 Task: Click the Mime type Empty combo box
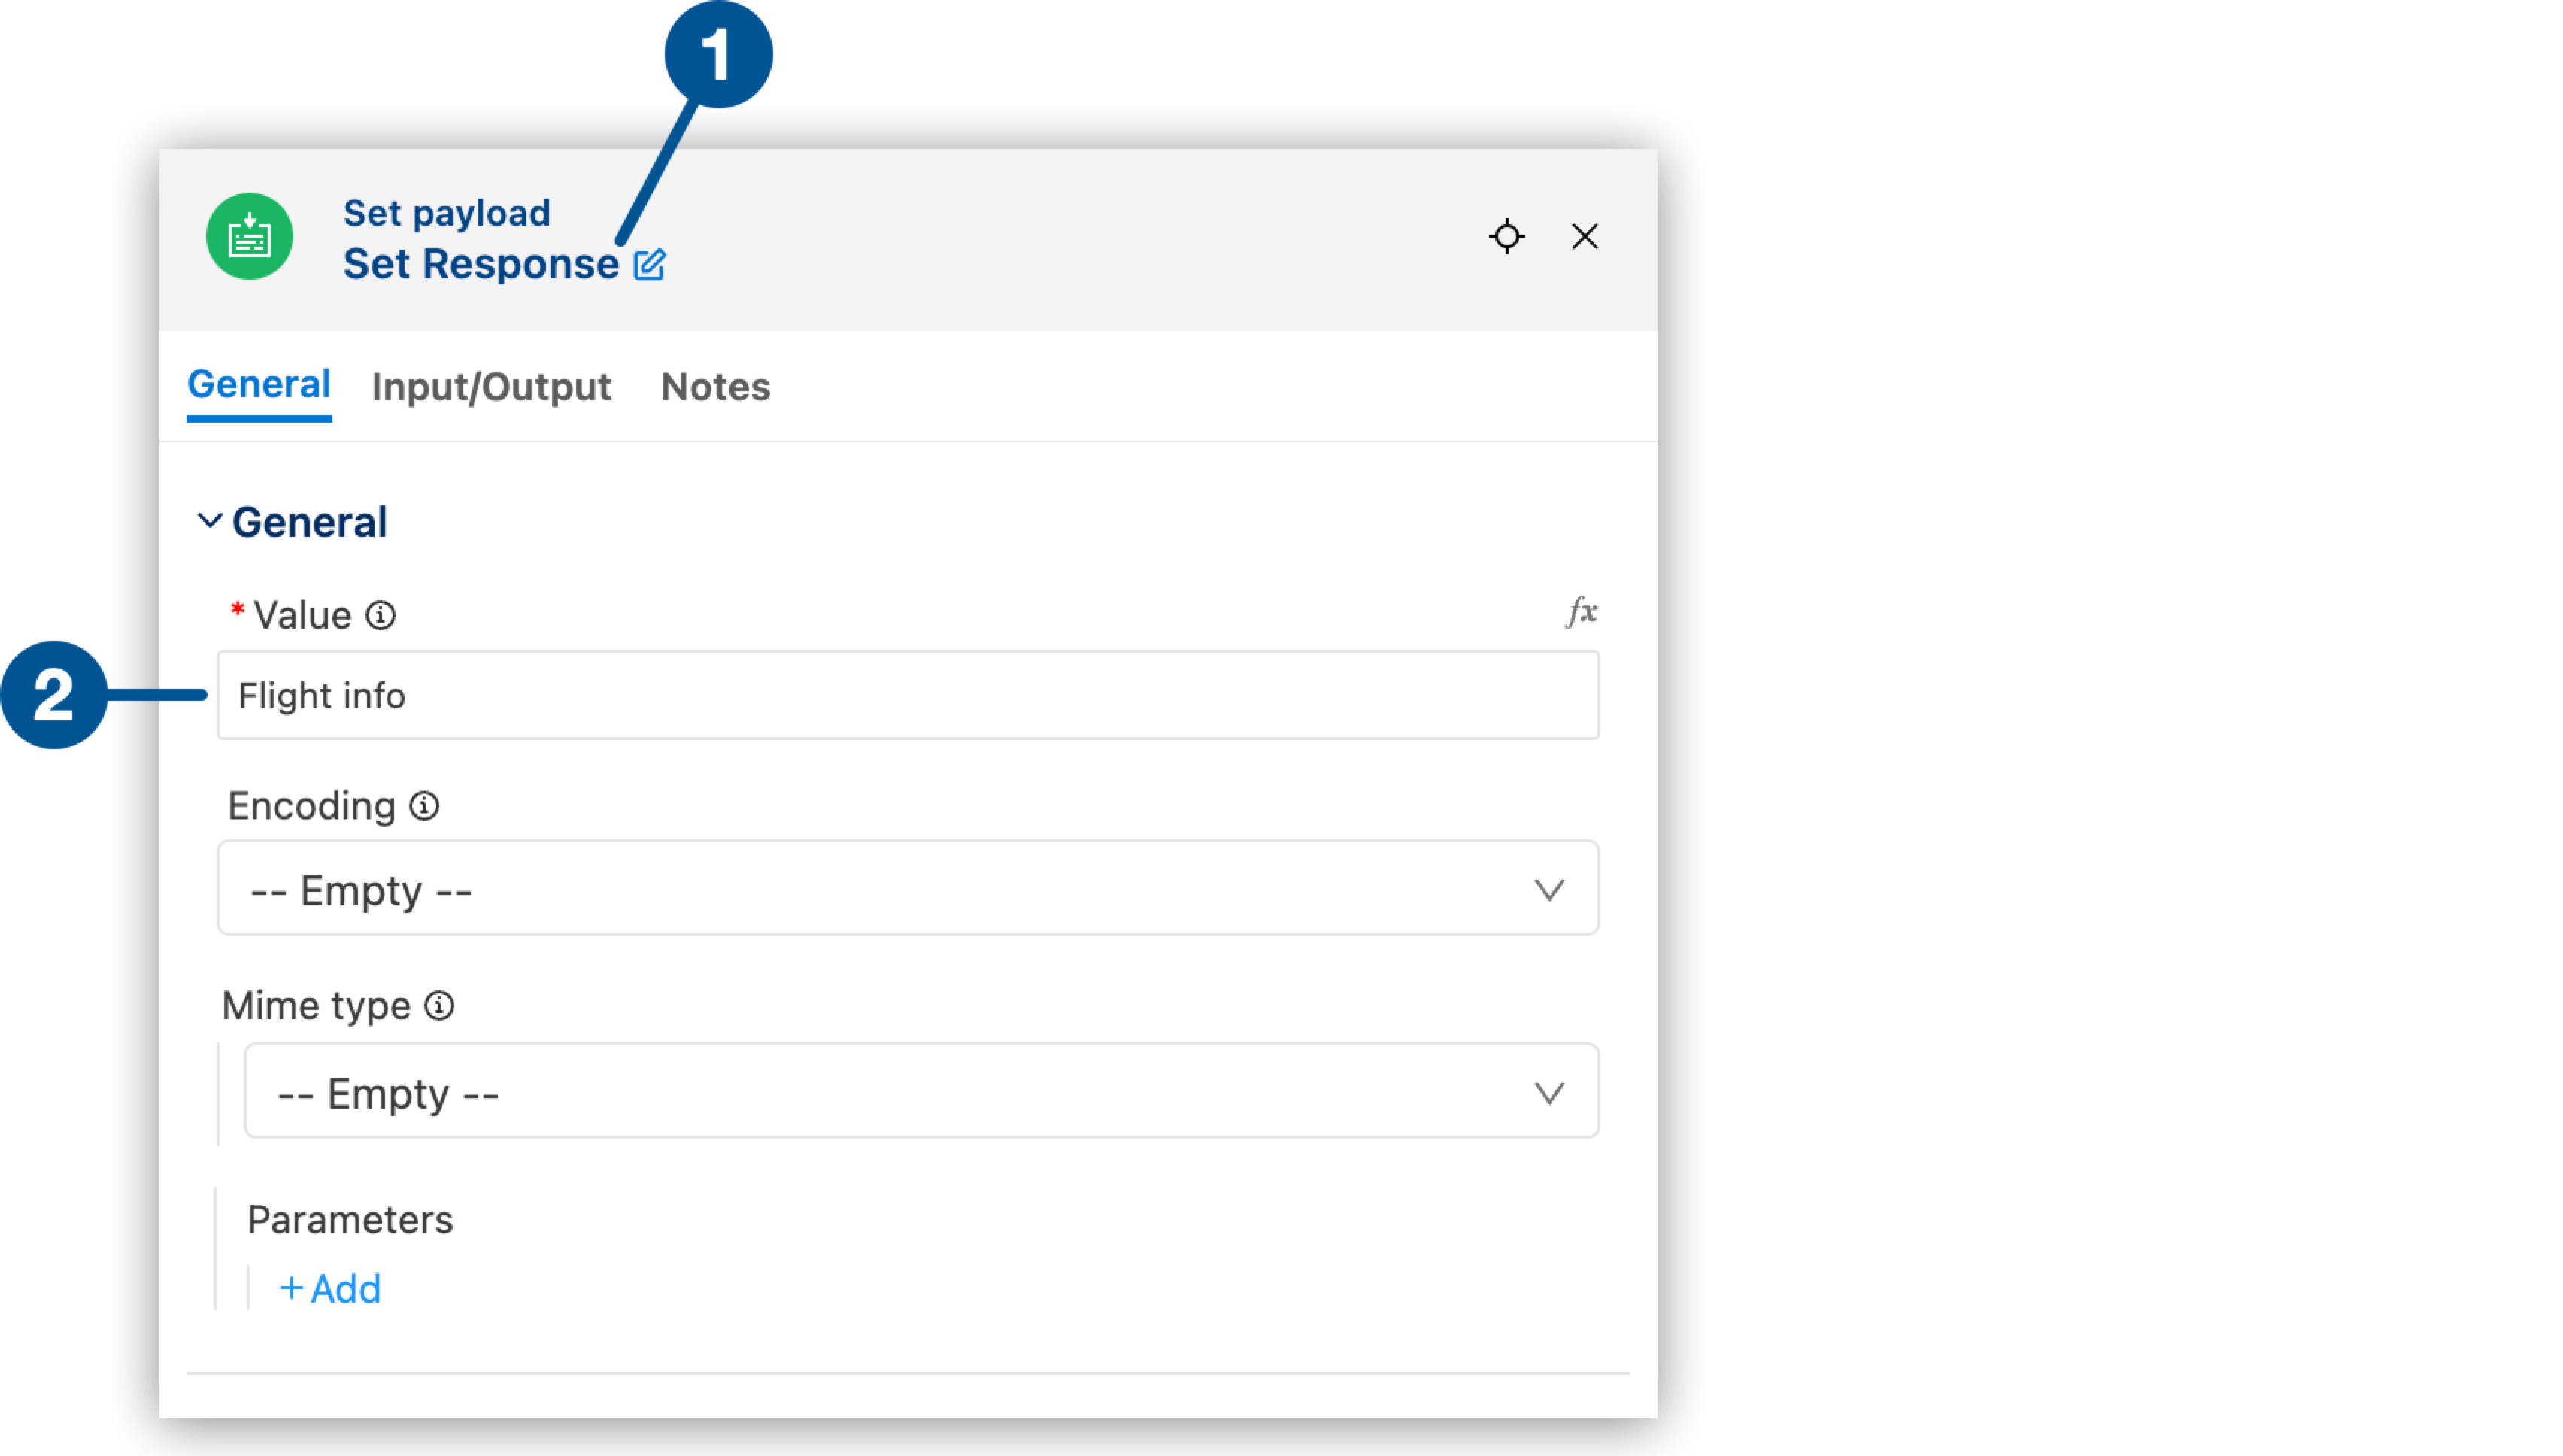pos(920,1091)
